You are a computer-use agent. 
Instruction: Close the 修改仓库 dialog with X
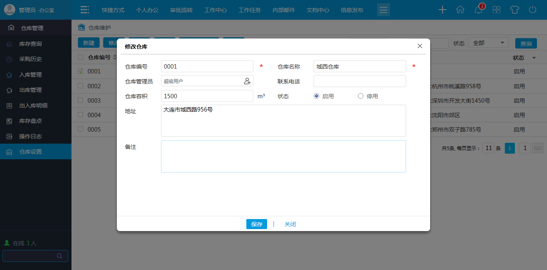420,46
